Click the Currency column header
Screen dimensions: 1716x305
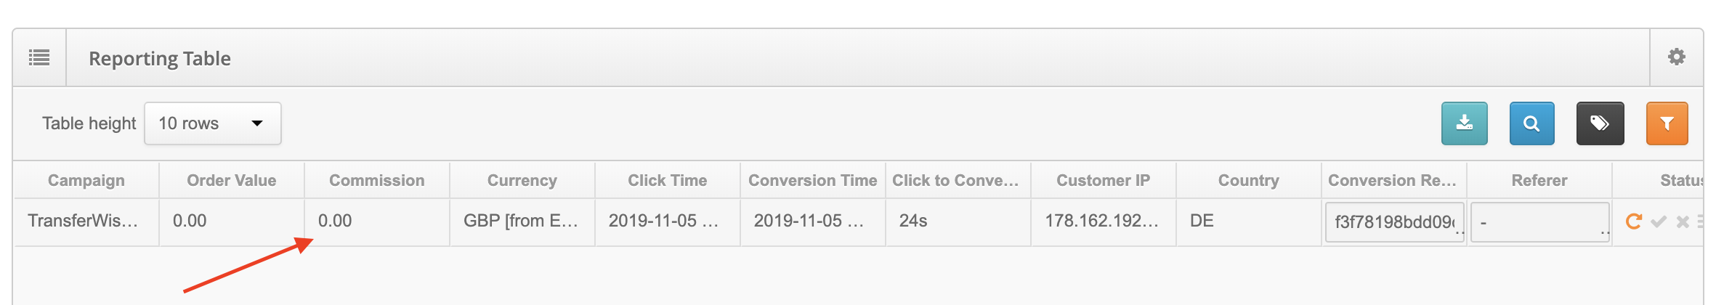click(522, 180)
